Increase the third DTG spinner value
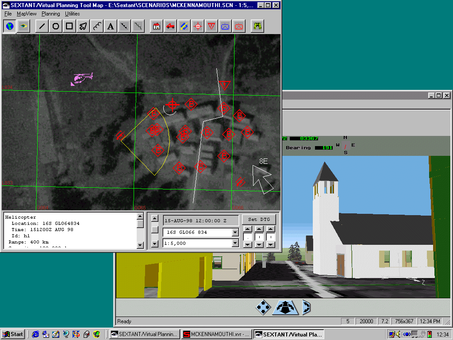The height and width of the screenshot is (340, 453). [270, 229]
